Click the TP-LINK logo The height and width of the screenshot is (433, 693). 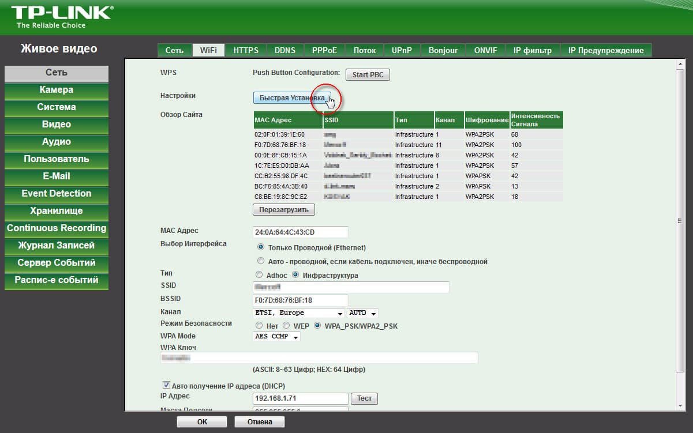click(x=61, y=17)
